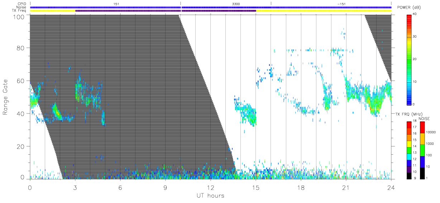Click the '100' label on NOISE legend
Viewport: 440px width, 203px height.
coord(430,155)
